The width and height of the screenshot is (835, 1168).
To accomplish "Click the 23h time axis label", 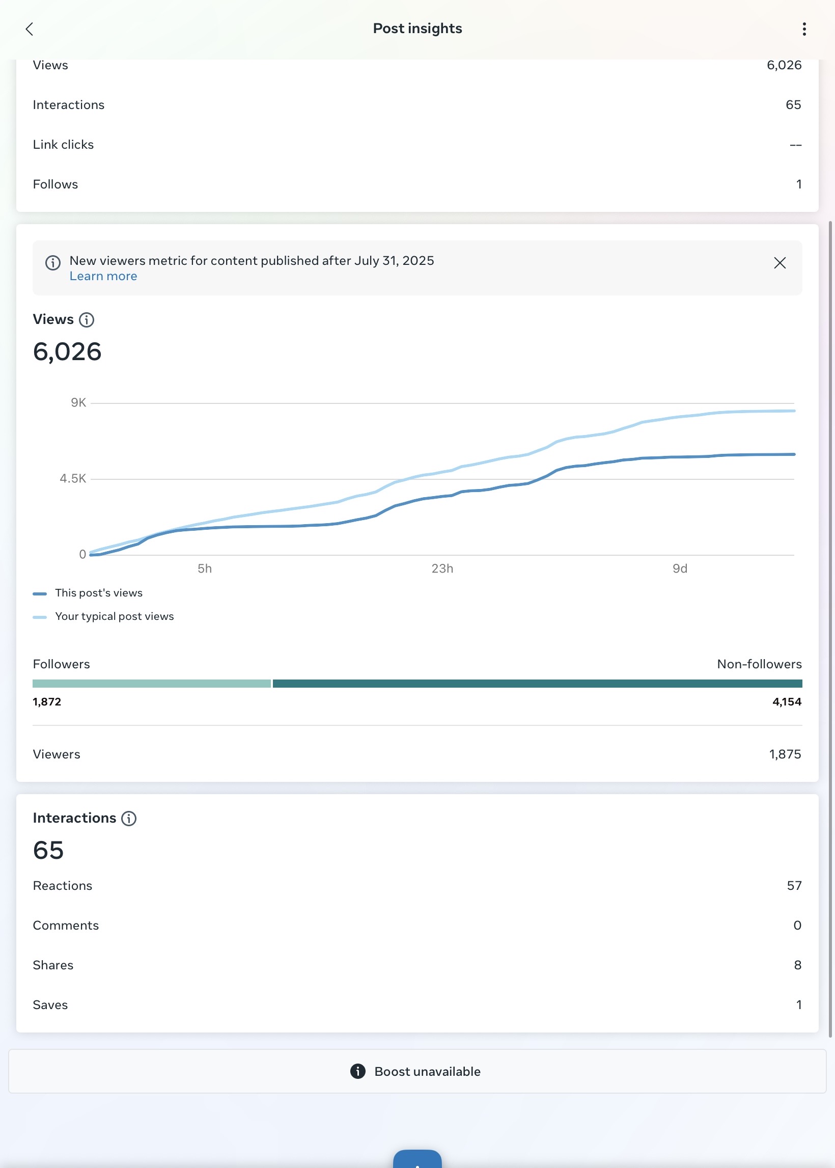I will [x=442, y=568].
